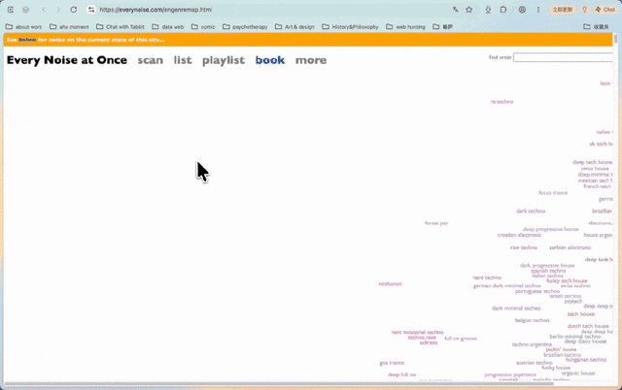Open the 'scan' navigation item
The image size is (622, 390).
pyautogui.click(x=151, y=60)
